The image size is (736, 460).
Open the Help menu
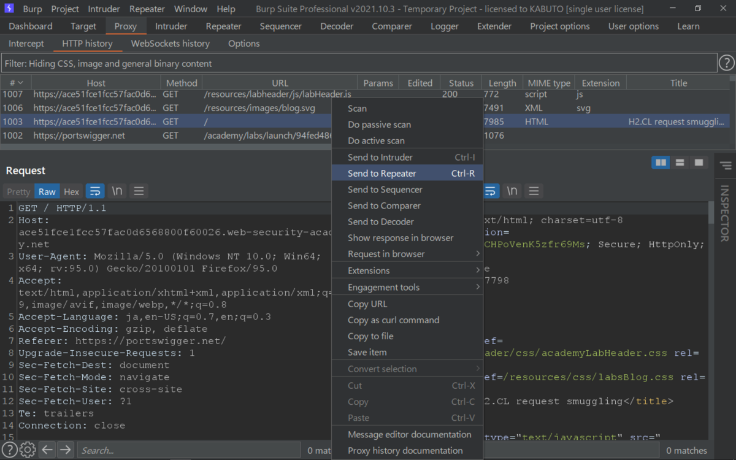[226, 9]
